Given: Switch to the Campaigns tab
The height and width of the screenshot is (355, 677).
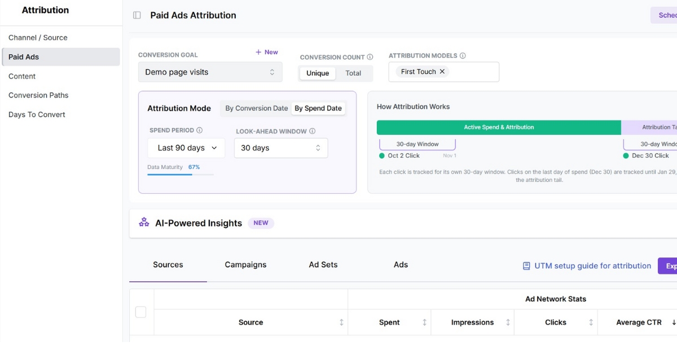Looking at the screenshot, I should click(x=245, y=264).
